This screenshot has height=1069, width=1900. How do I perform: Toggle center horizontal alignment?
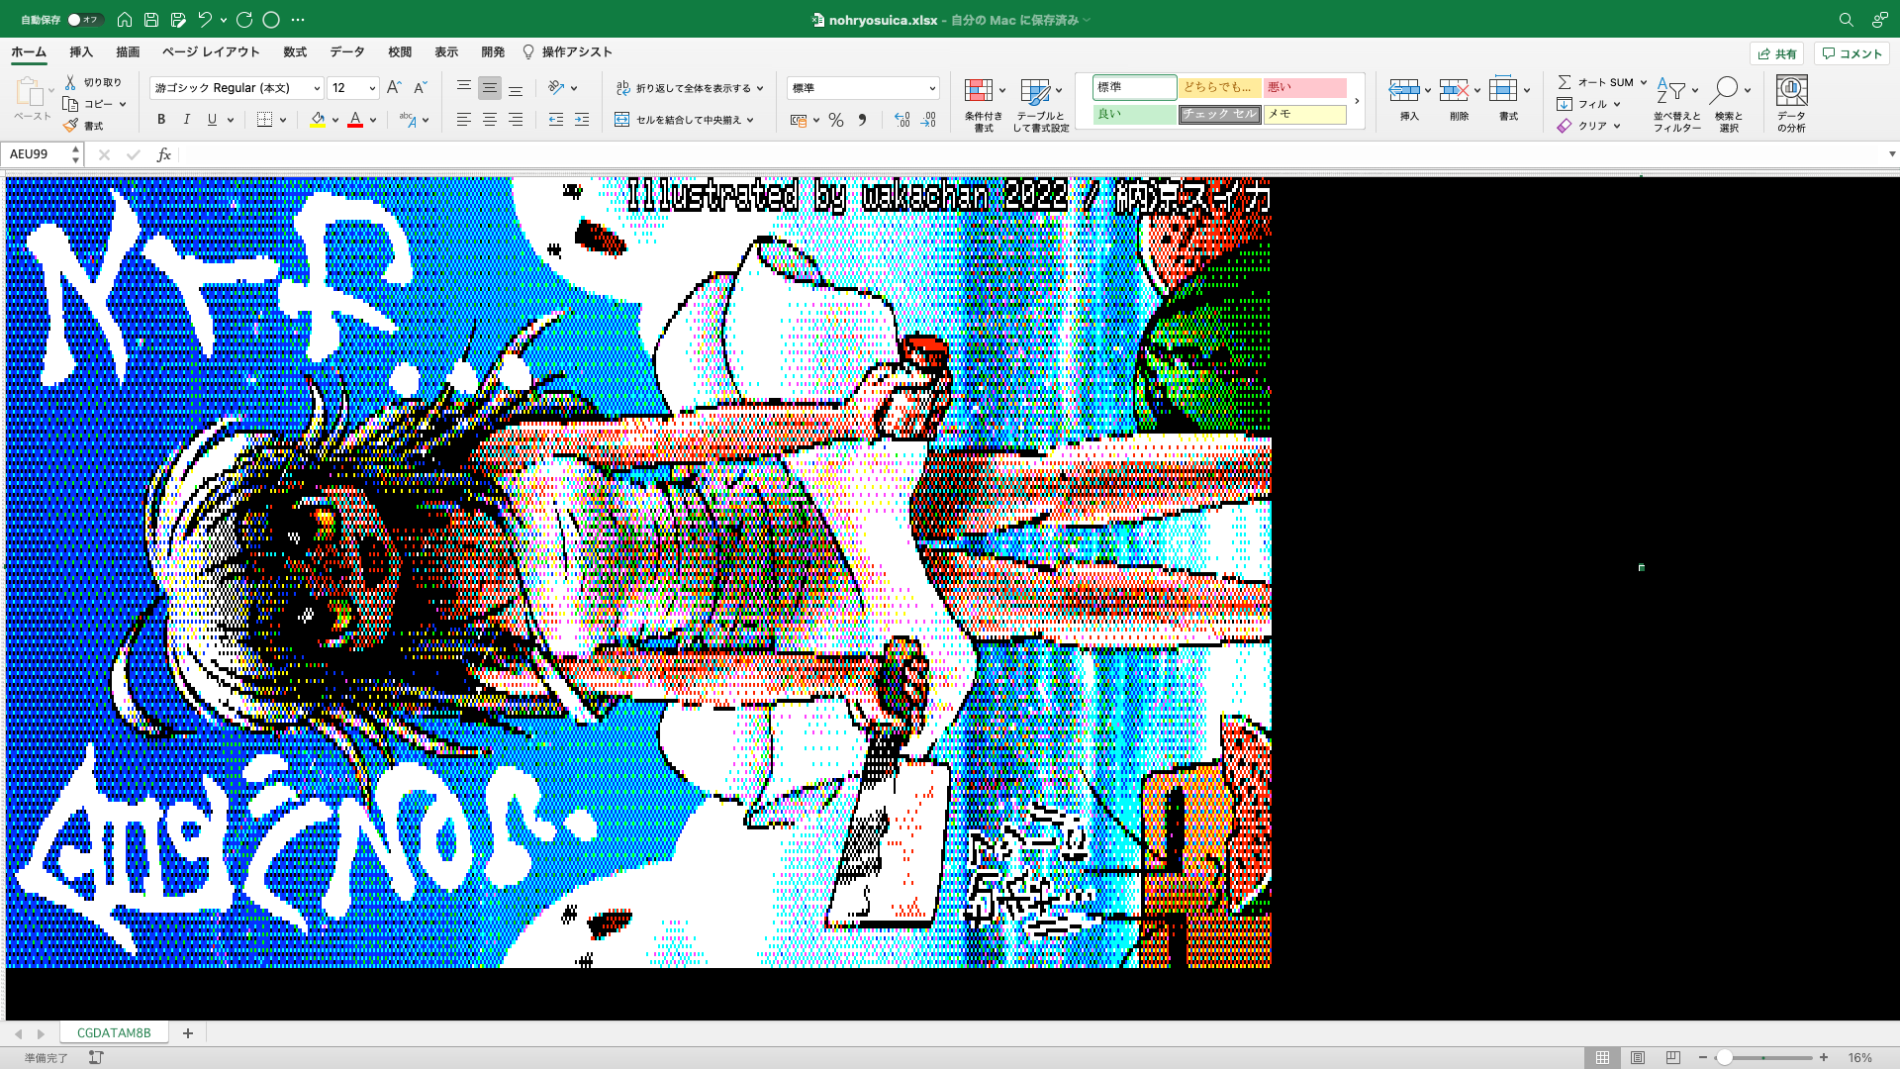(490, 120)
